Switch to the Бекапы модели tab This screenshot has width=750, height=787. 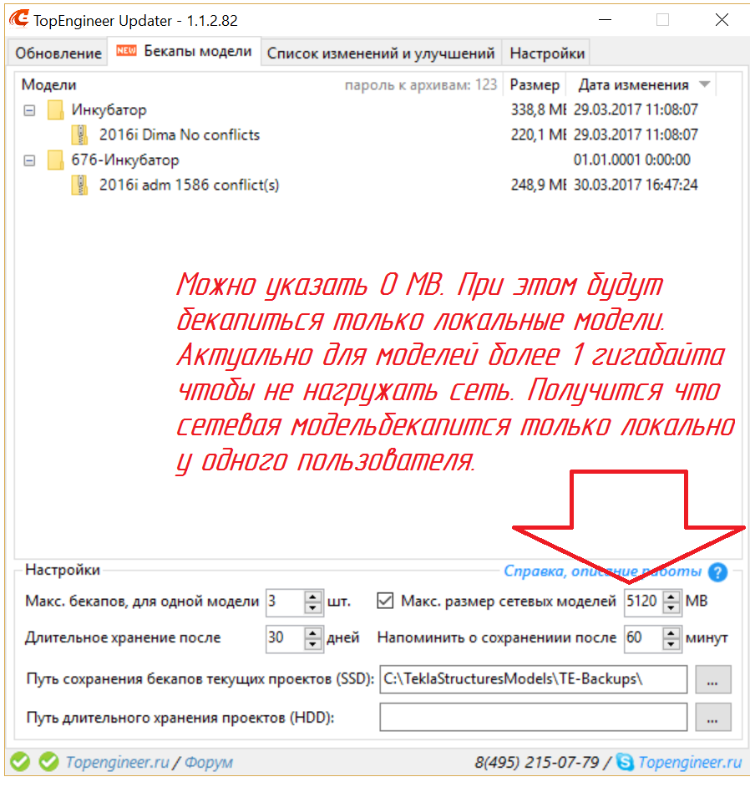click(x=185, y=51)
